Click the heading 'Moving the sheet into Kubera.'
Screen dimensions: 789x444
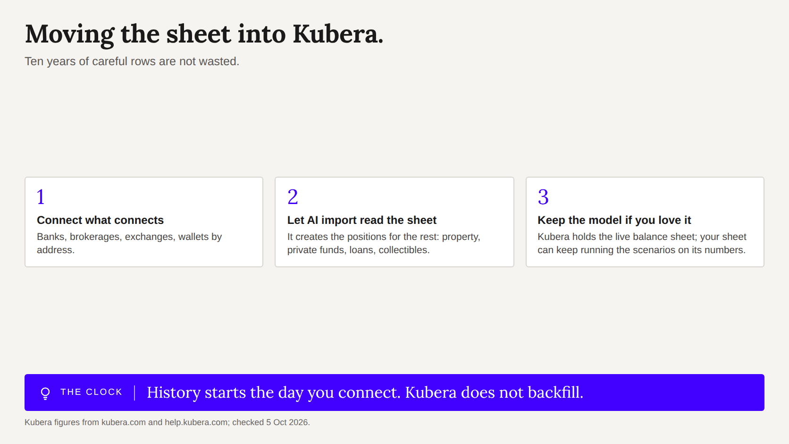point(204,34)
